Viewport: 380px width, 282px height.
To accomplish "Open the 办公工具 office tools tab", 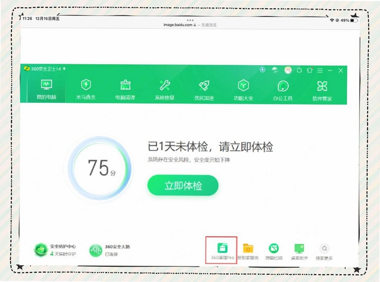I will tap(283, 91).
